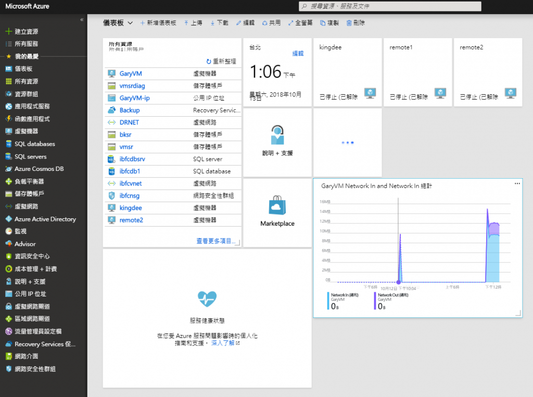The height and width of the screenshot is (397, 533).
Task: Click 編輯 link on 台北 clock tile
Action: [298, 54]
